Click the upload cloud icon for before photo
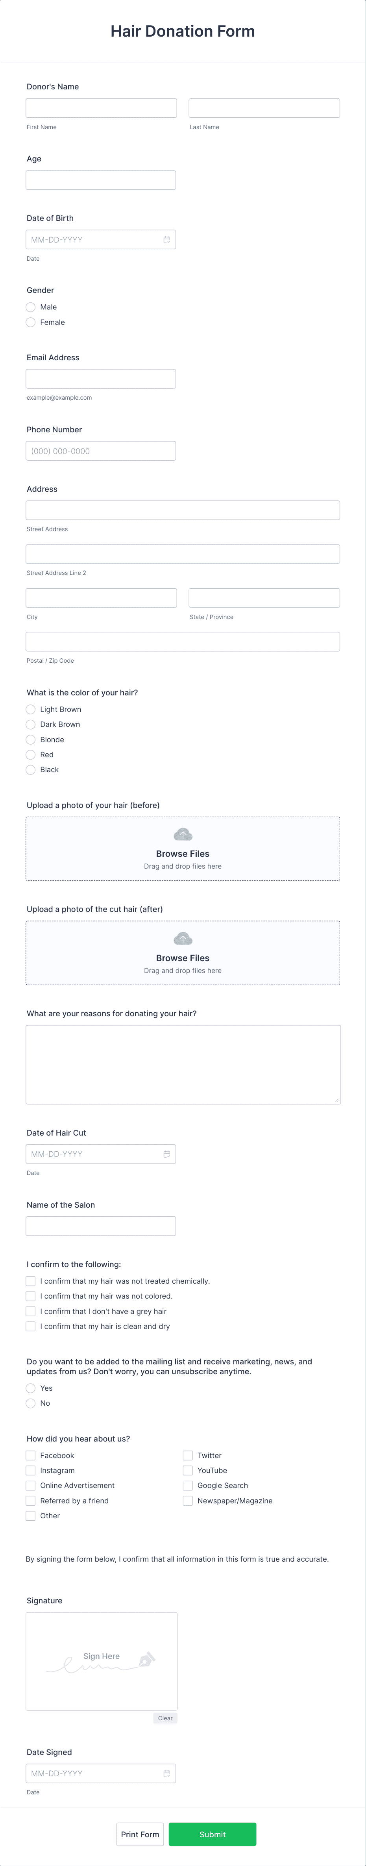Image resolution: width=366 pixels, height=1866 pixels. (x=183, y=834)
